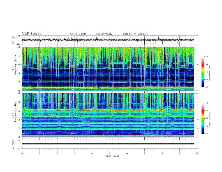Viewport: 222px width, 172px height.
Task: Click the ch.1 spectrogram panel
Action: [x=108, y=69]
